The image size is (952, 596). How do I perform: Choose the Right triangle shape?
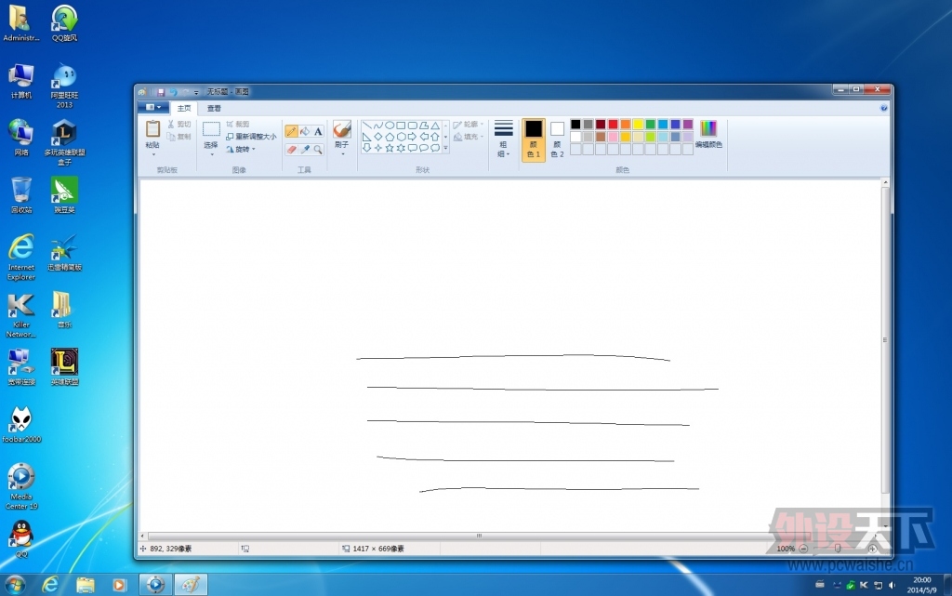366,137
